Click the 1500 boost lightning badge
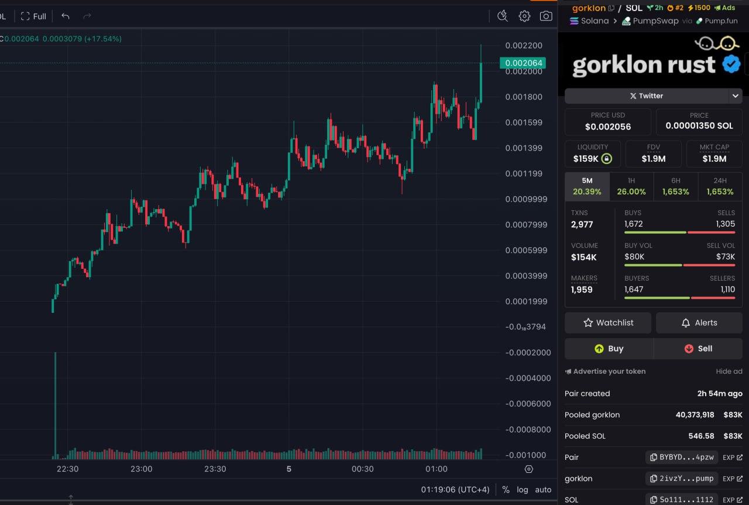The image size is (749, 505). click(699, 8)
